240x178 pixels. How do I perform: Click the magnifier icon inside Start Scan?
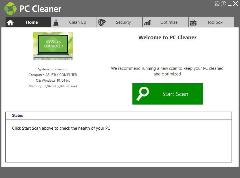click(x=142, y=94)
